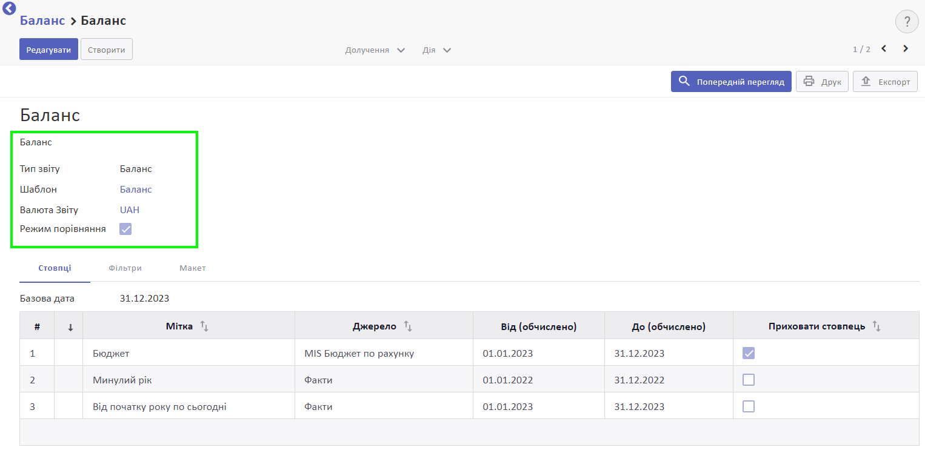Expand the Дія dropdown

436,50
